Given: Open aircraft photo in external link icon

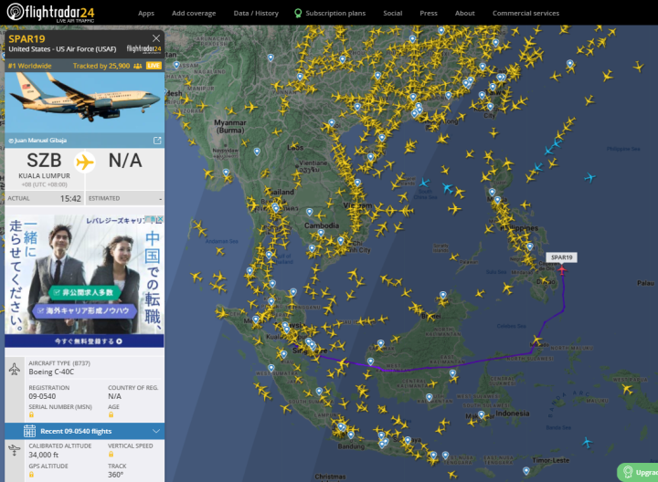Looking at the screenshot, I should point(157,141).
